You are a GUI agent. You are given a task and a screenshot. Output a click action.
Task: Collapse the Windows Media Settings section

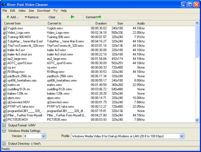click(x=4, y=131)
